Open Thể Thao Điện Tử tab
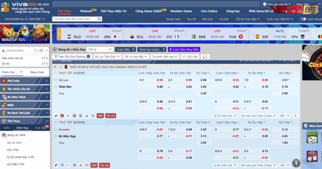This screenshot has height=169, width=322. 113,11
